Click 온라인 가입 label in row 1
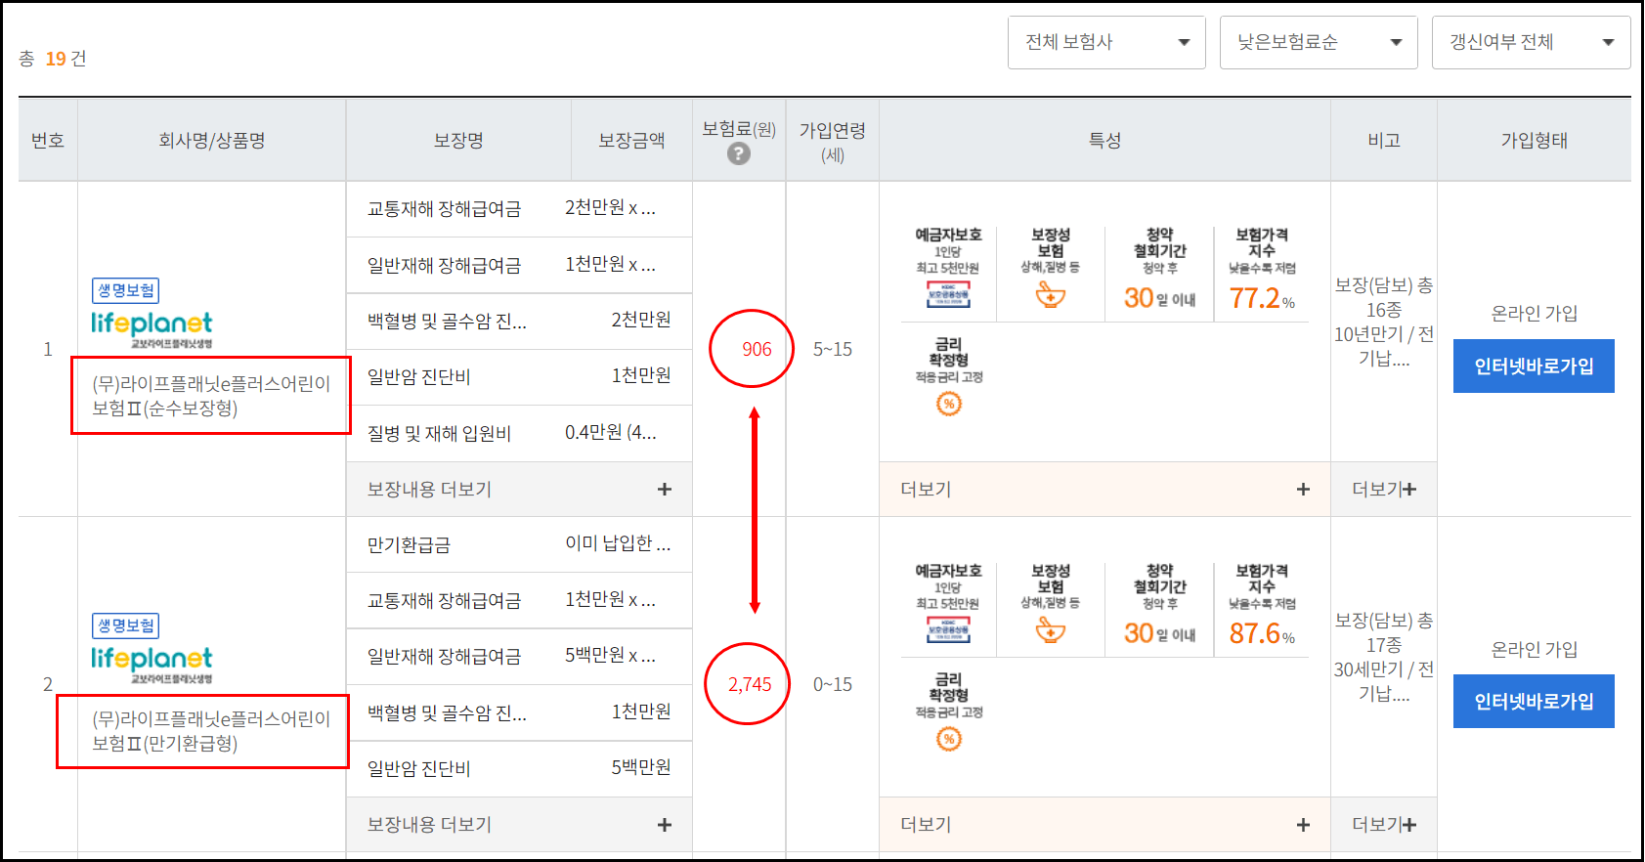The image size is (1645, 862). [x=1534, y=313]
